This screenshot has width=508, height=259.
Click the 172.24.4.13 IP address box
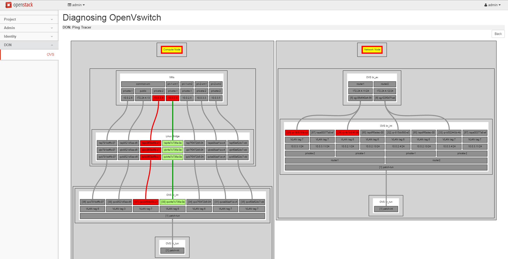[x=143, y=98]
